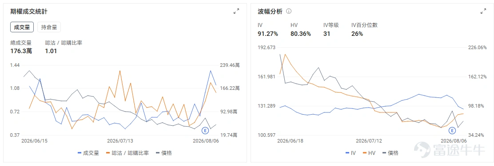Toggle the HV legend series
This screenshot has height=166, width=494.
point(369,153)
